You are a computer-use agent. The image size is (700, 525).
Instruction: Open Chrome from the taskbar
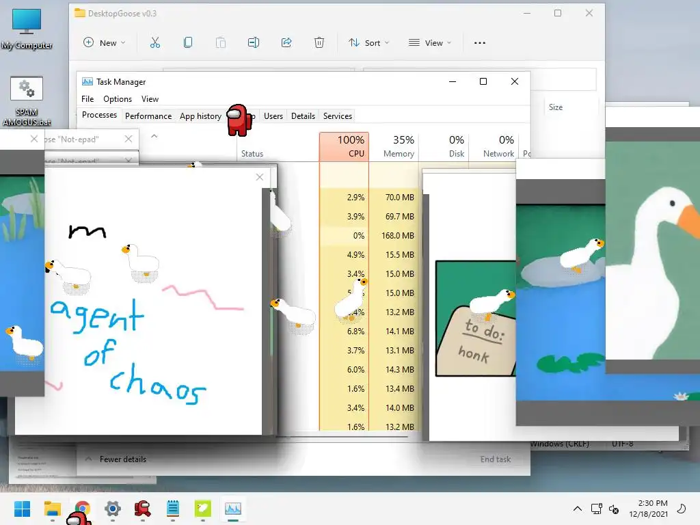click(x=83, y=508)
